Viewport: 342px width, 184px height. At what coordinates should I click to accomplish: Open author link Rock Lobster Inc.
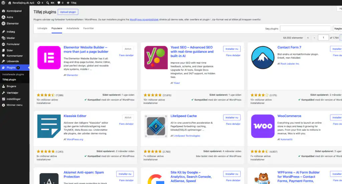point(290,64)
